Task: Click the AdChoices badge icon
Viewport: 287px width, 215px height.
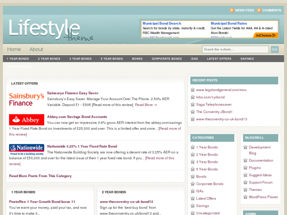Action: (274, 36)
